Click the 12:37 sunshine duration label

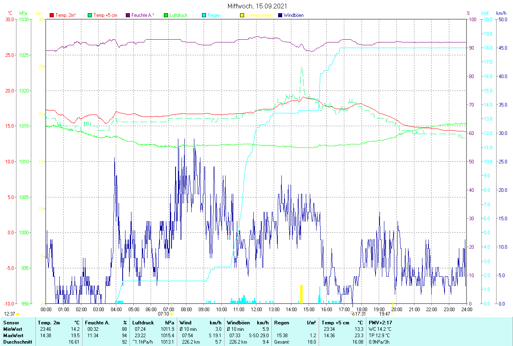point(10,314)
